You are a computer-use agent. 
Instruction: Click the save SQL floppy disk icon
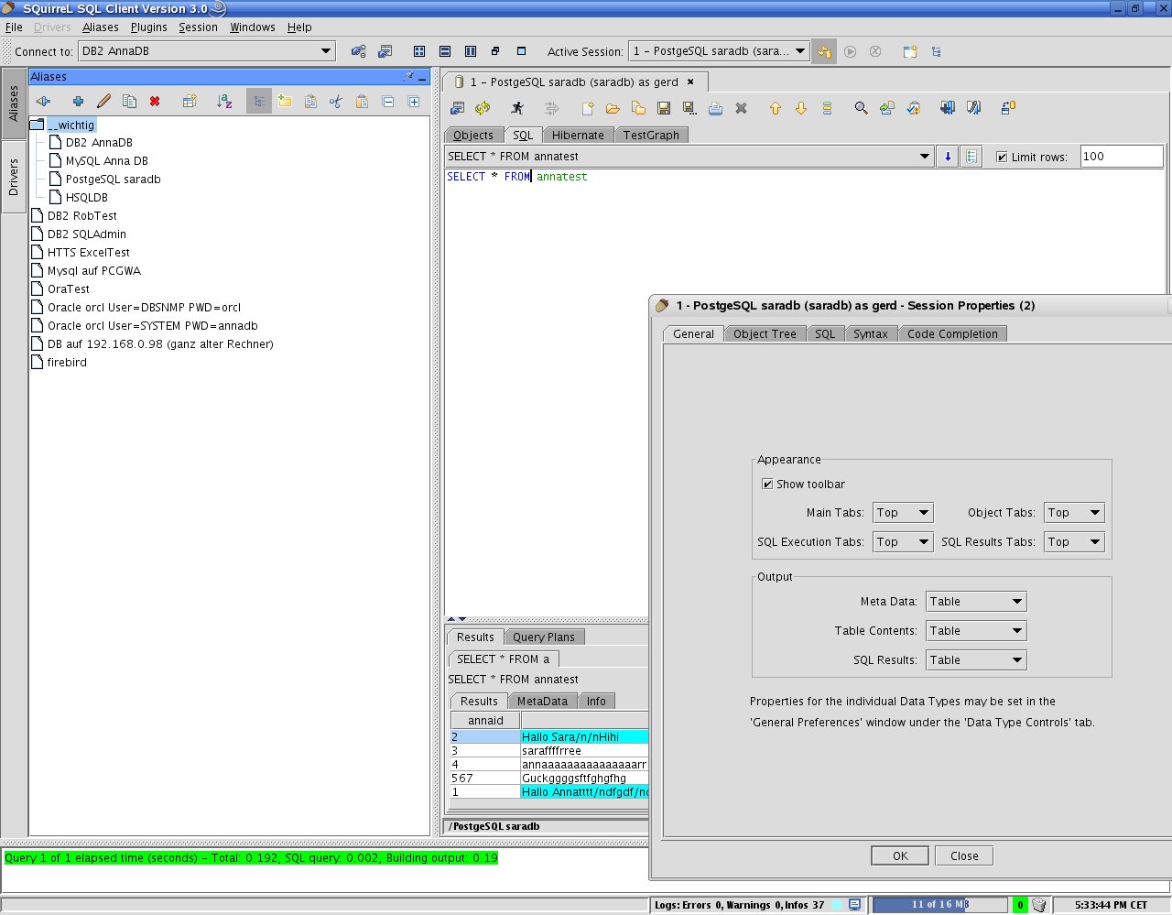(x=664, y=108)
